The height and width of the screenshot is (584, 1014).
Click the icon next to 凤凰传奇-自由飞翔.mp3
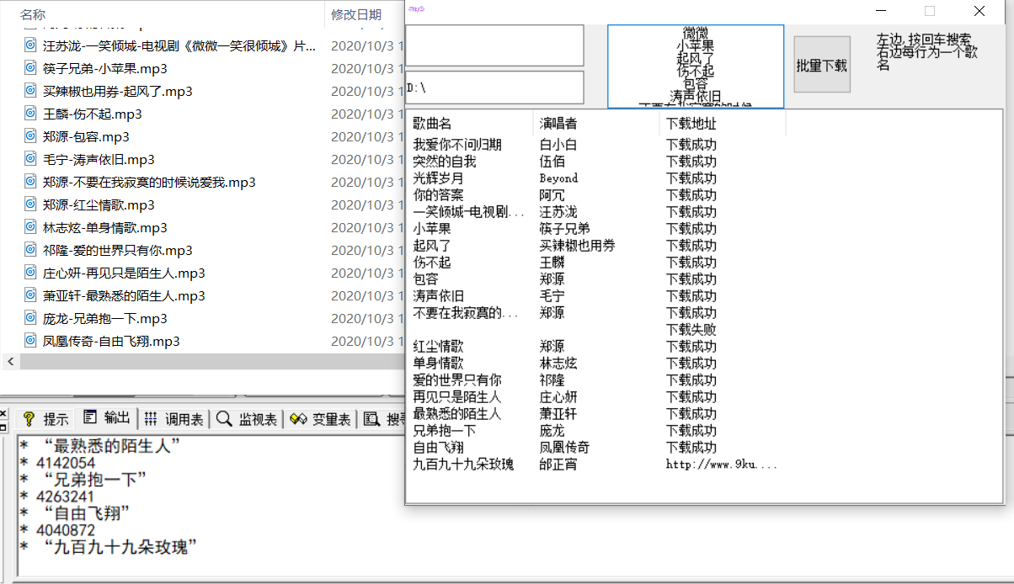pos(30,341)
